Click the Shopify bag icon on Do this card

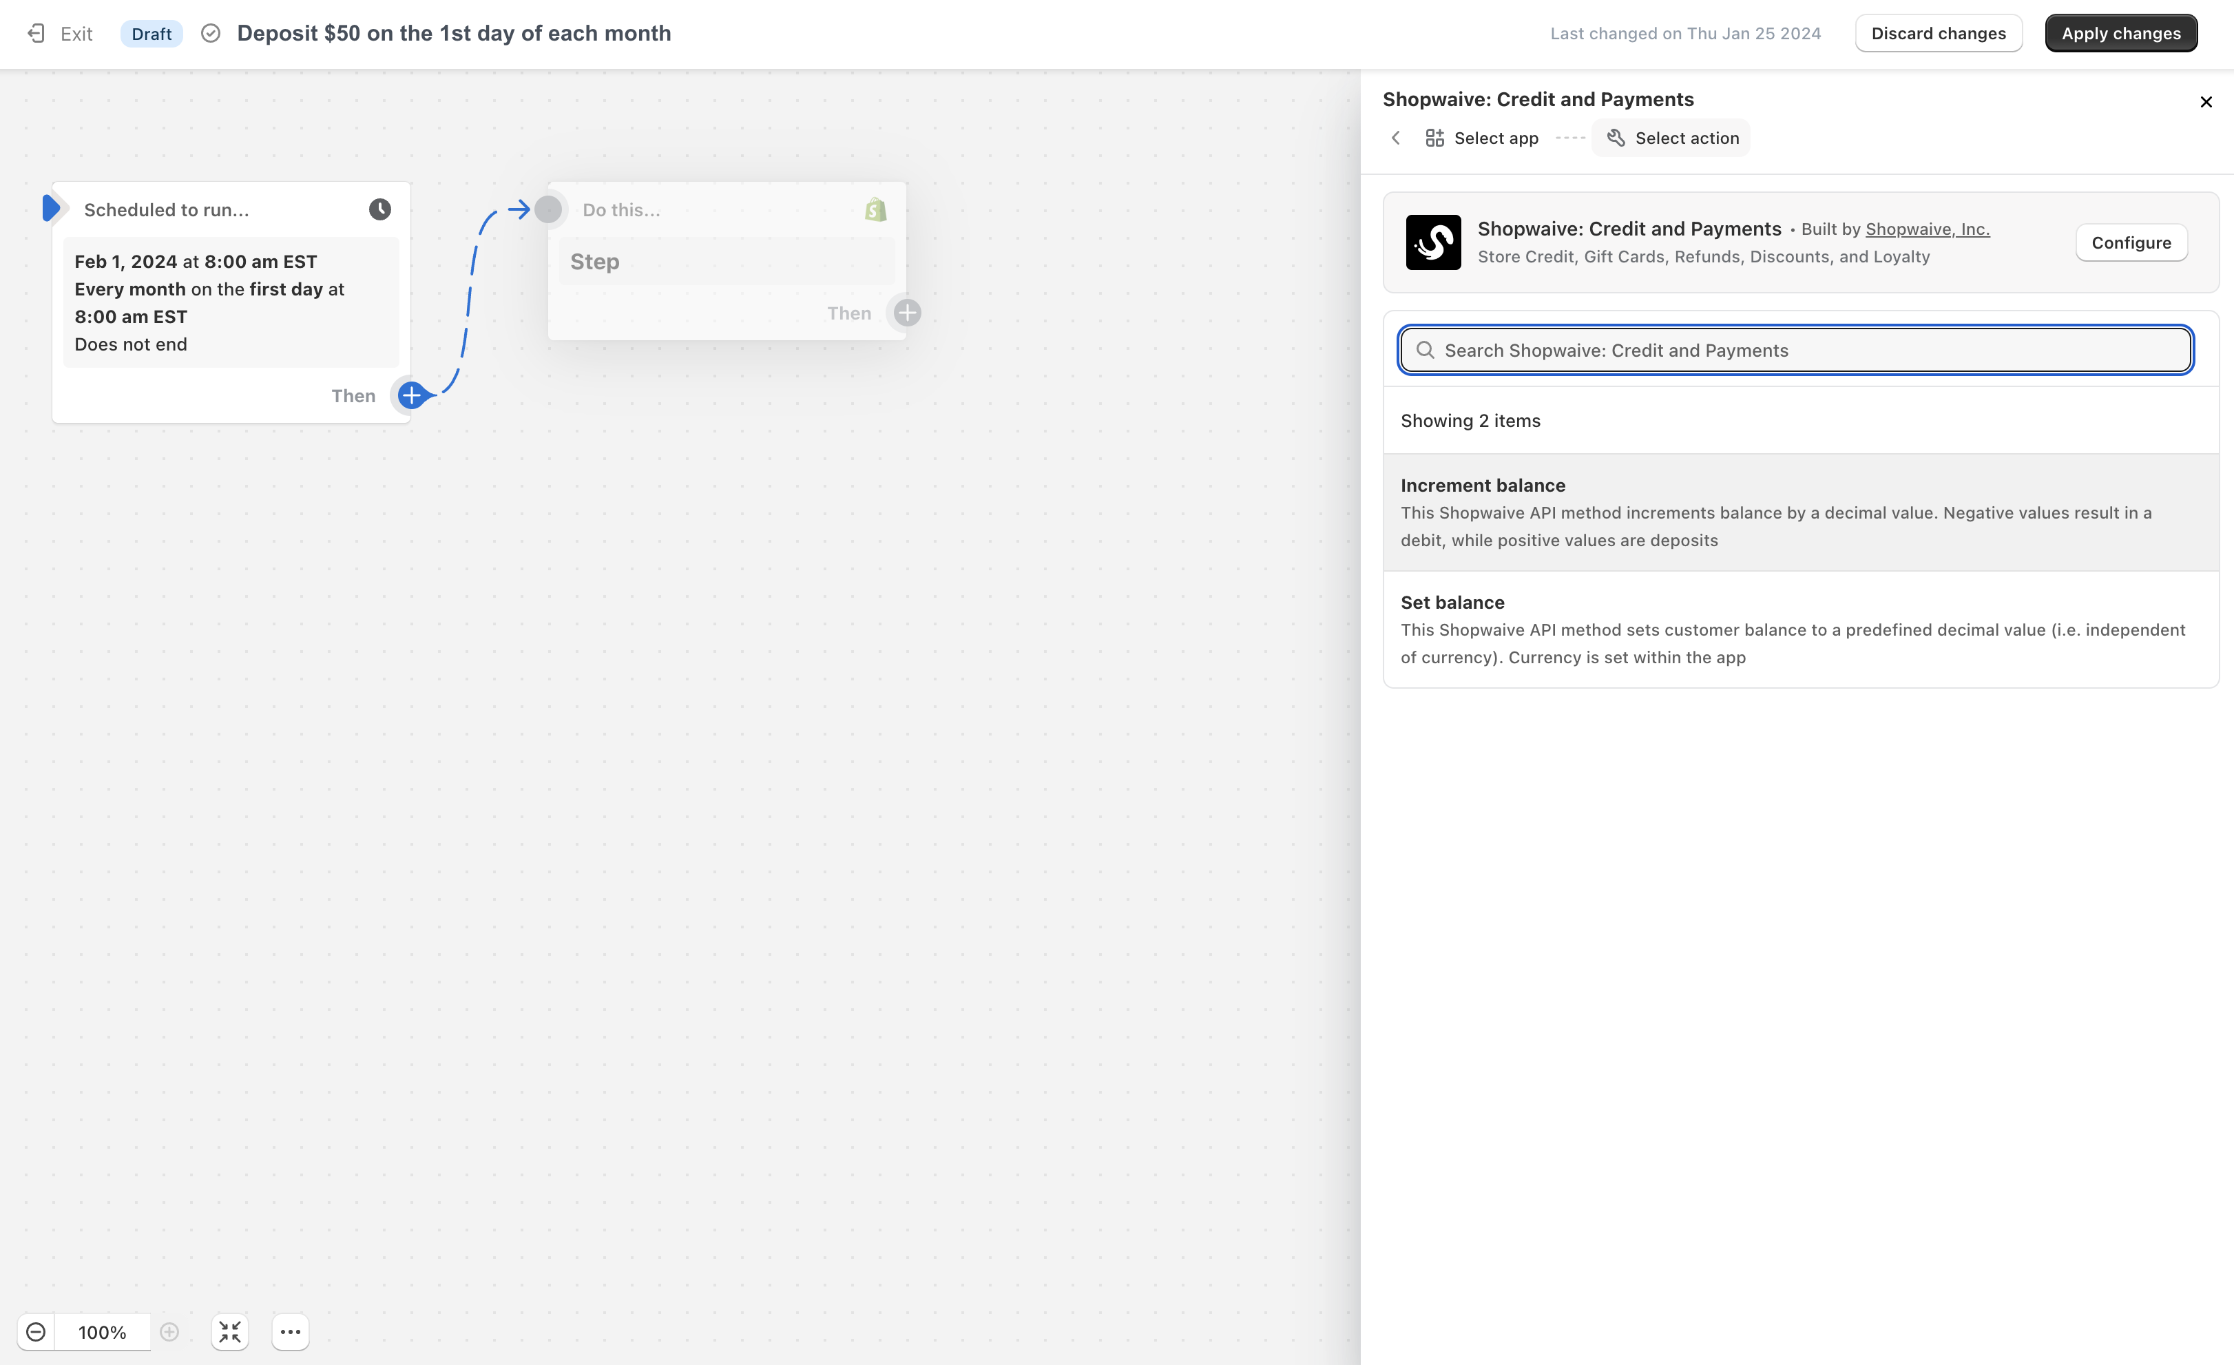875,209
